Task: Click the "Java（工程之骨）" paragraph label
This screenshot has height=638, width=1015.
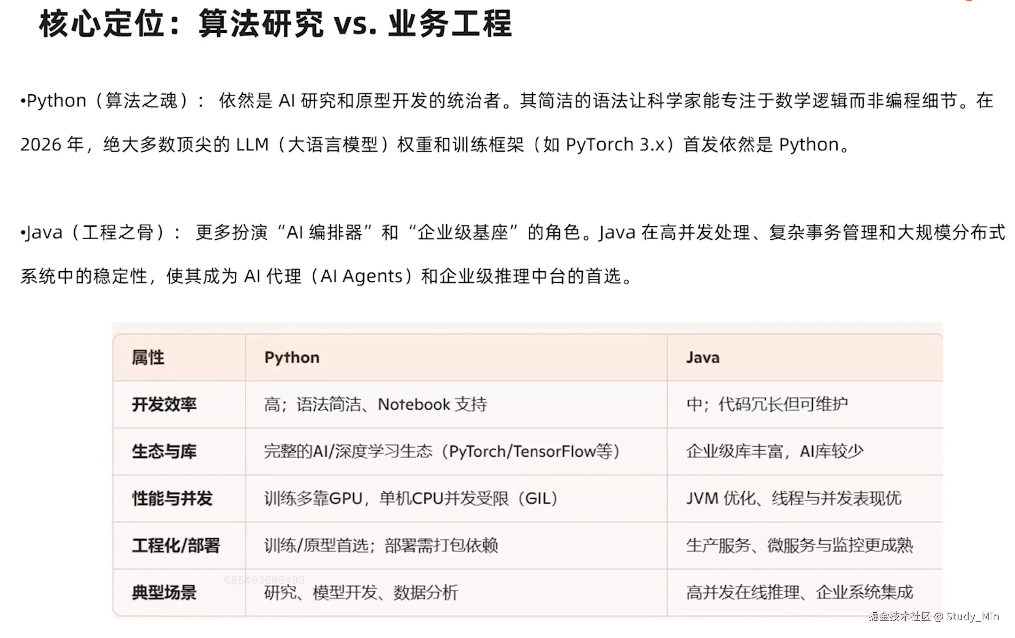Action: pyautogui.click(x=95, y=233)
